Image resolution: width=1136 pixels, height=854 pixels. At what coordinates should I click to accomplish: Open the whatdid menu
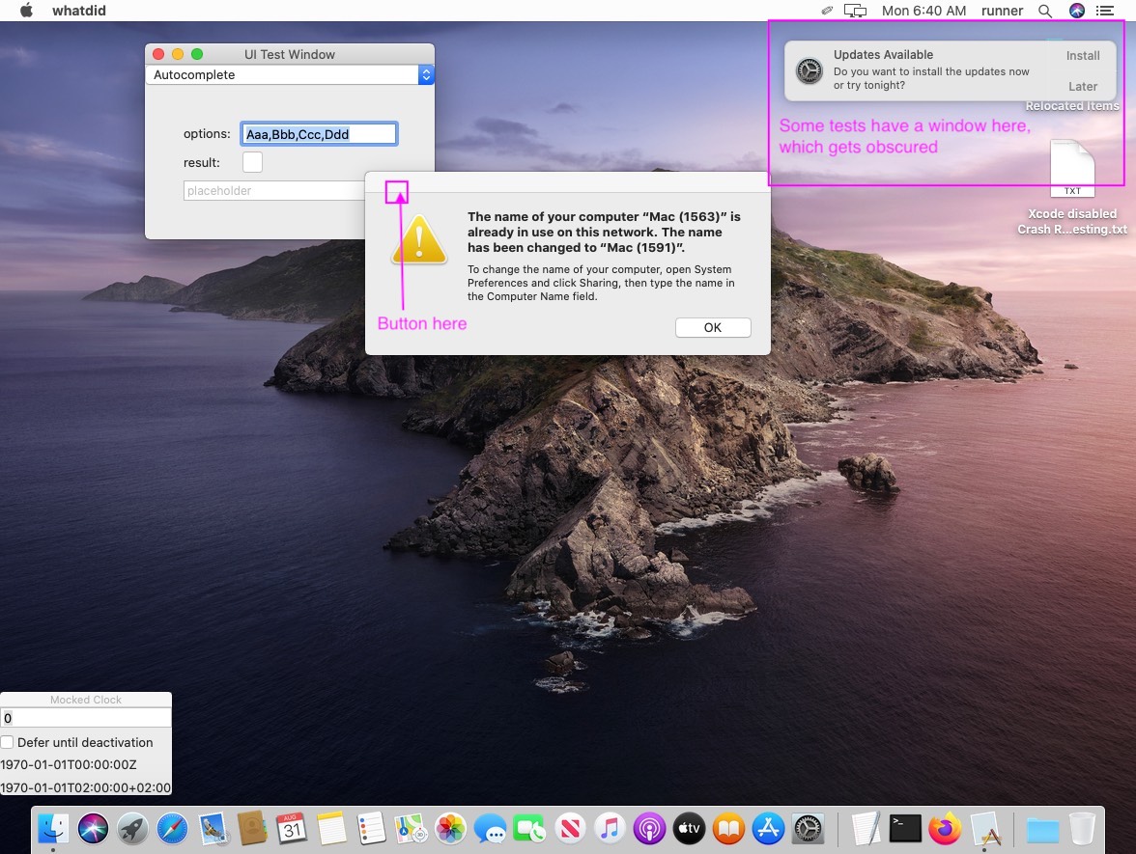[x=78, y=11]
